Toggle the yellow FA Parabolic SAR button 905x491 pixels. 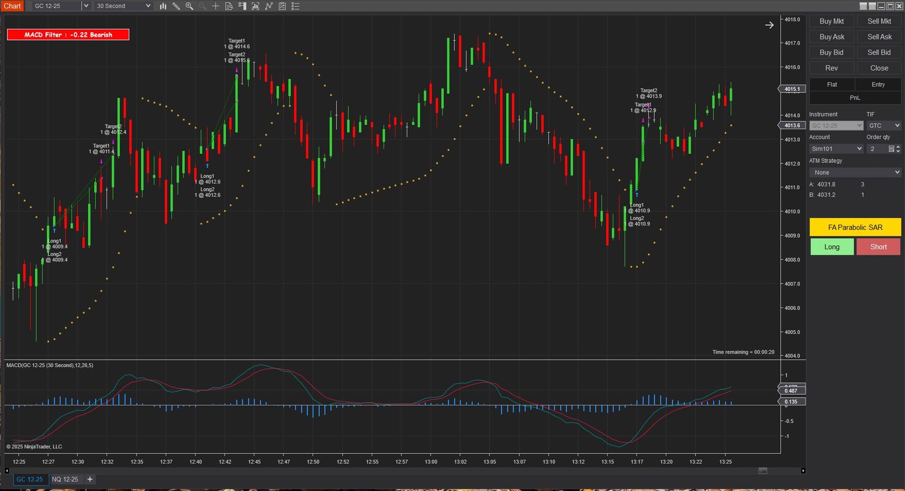click(855, 227)
